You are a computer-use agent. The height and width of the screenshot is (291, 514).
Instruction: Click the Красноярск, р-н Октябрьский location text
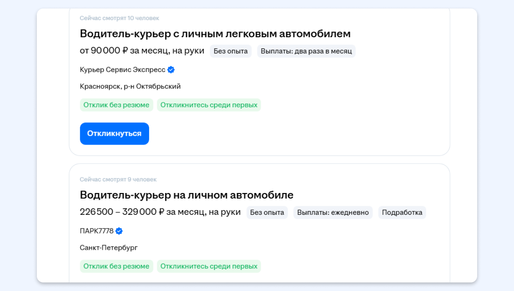(x=130, y=86)
